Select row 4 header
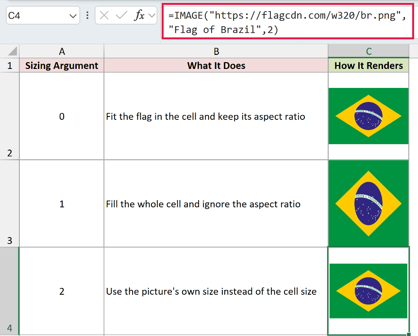This screenshot has height=336, width=418. pyautogui.click(x=10, y=291)
